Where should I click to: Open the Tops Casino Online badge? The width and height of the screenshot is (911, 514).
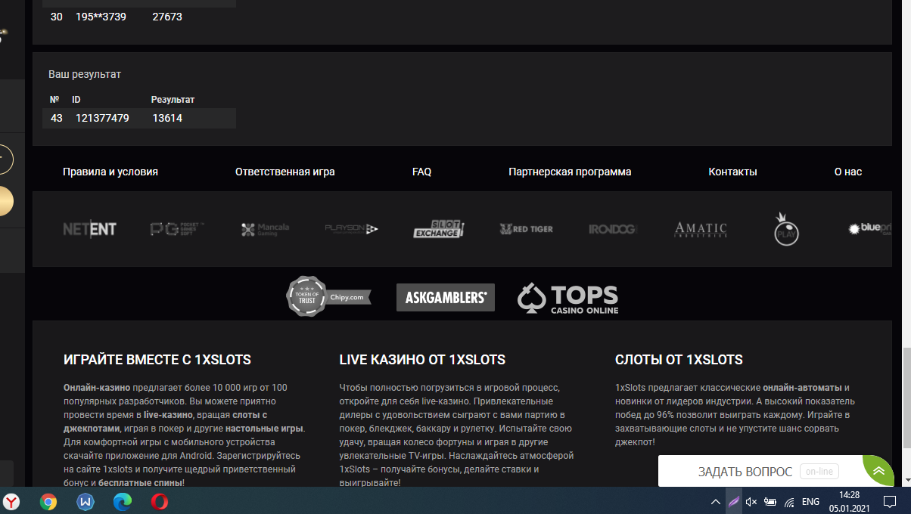point(568,299)
